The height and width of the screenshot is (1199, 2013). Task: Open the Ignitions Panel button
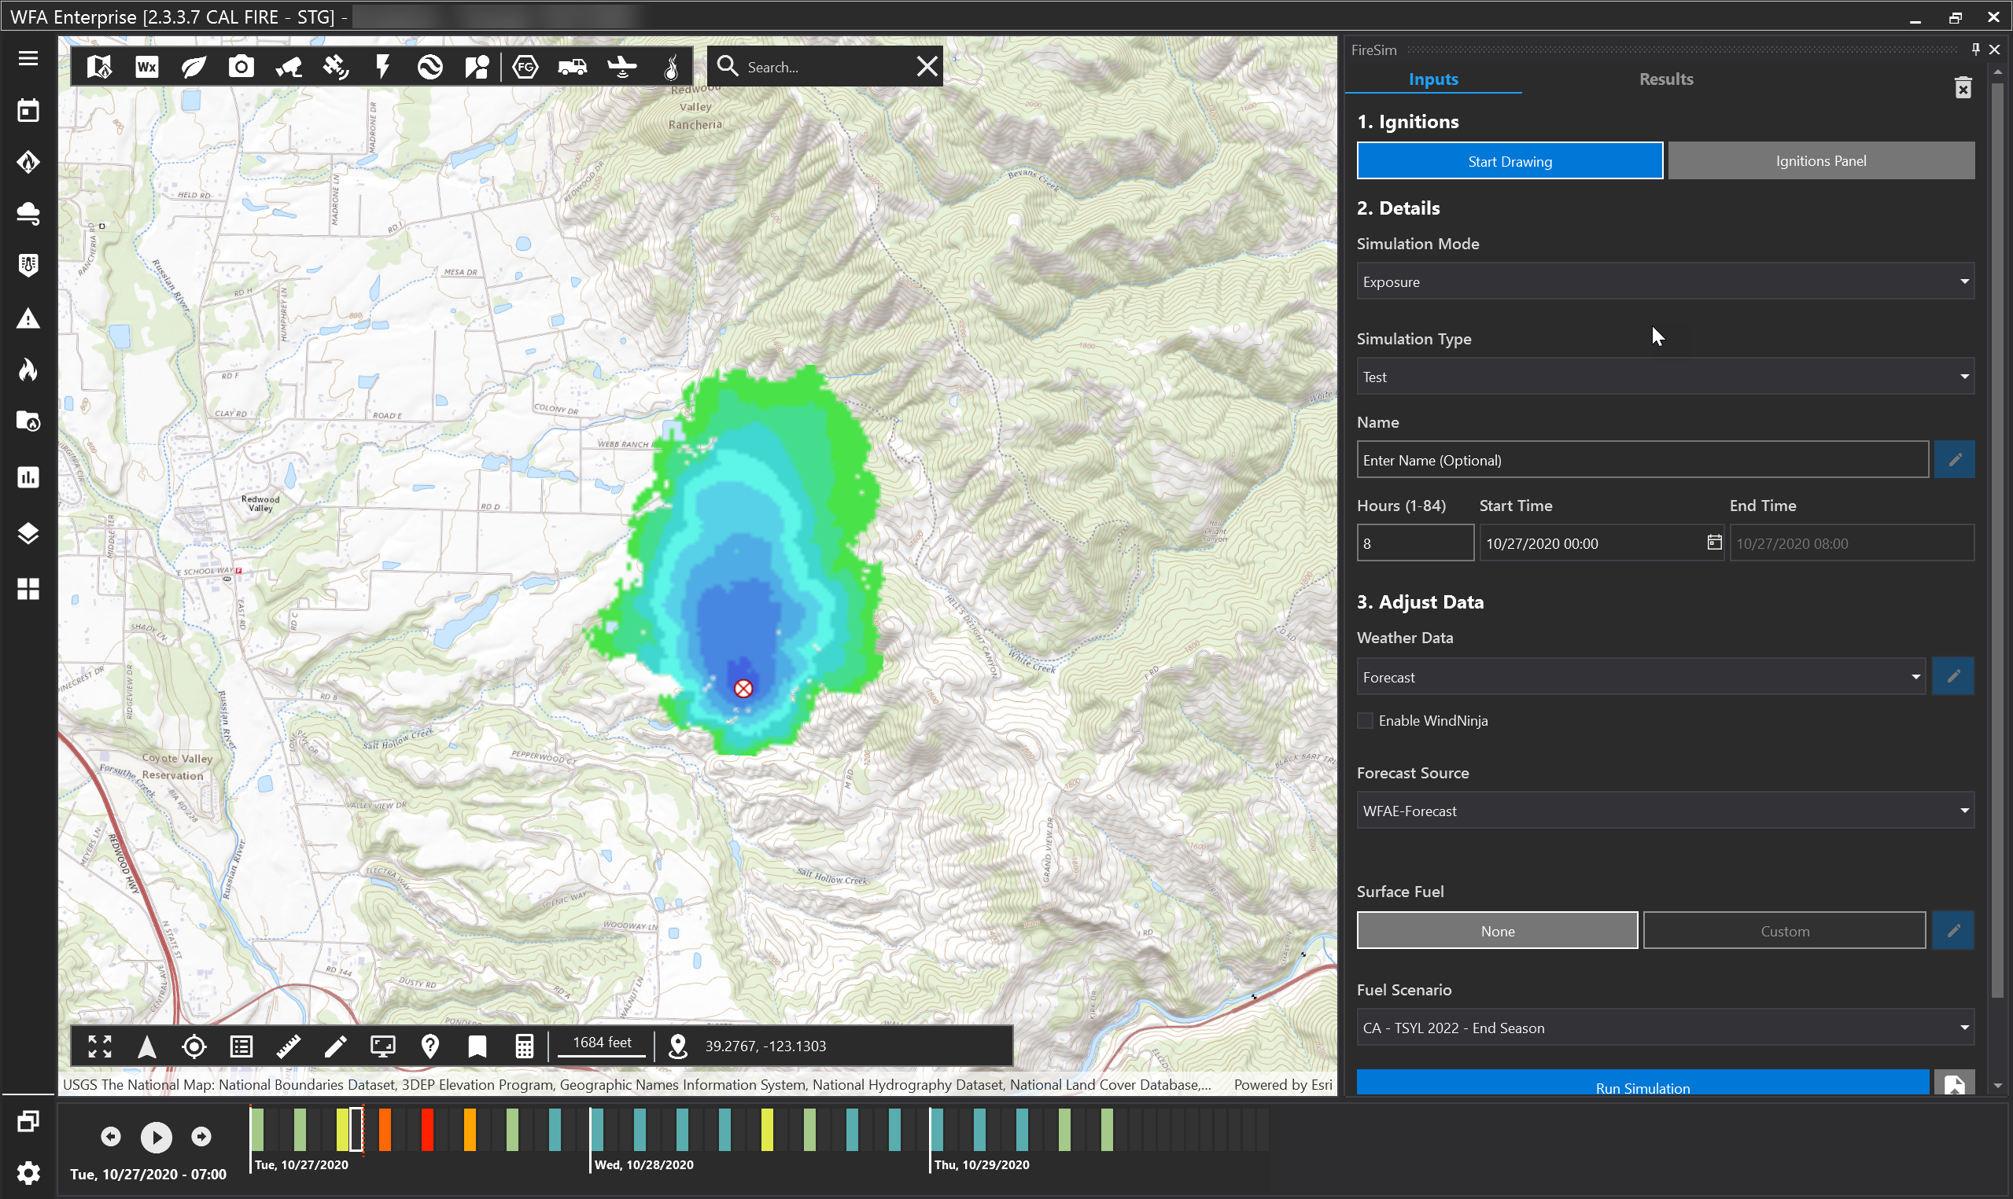coord(1819,160)
